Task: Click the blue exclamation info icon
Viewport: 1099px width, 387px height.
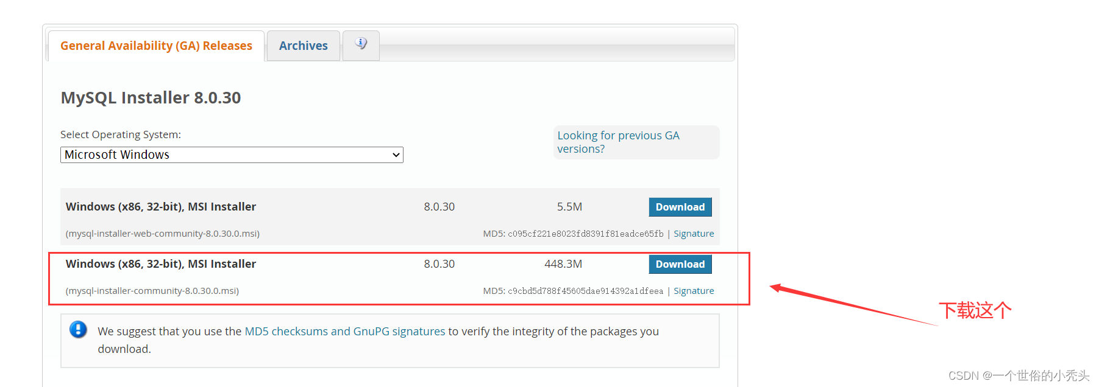Action: pos(78,329)
